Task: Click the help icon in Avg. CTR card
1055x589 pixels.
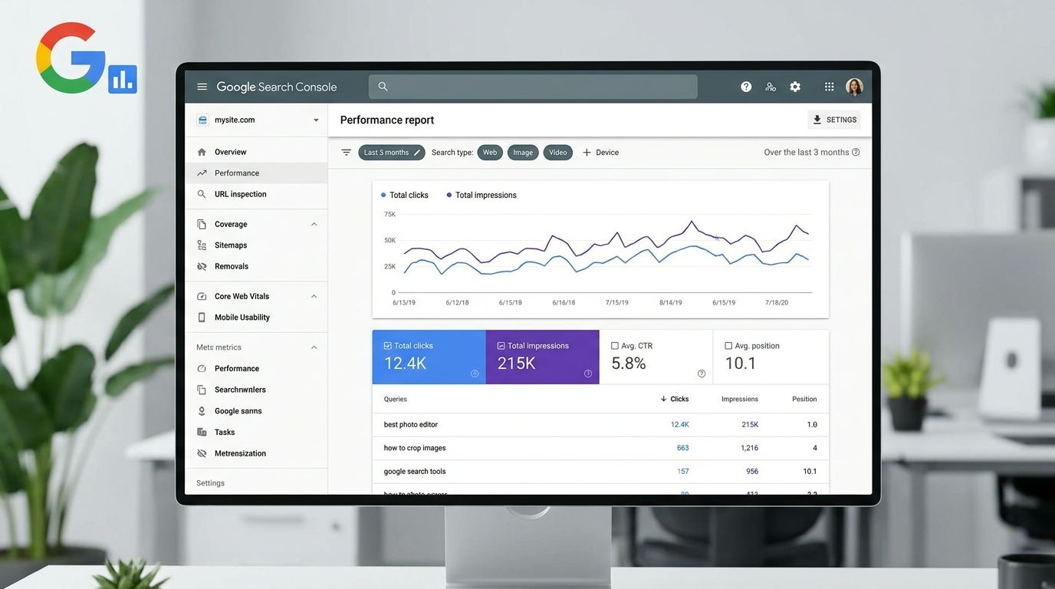Action: pos(702,373)
